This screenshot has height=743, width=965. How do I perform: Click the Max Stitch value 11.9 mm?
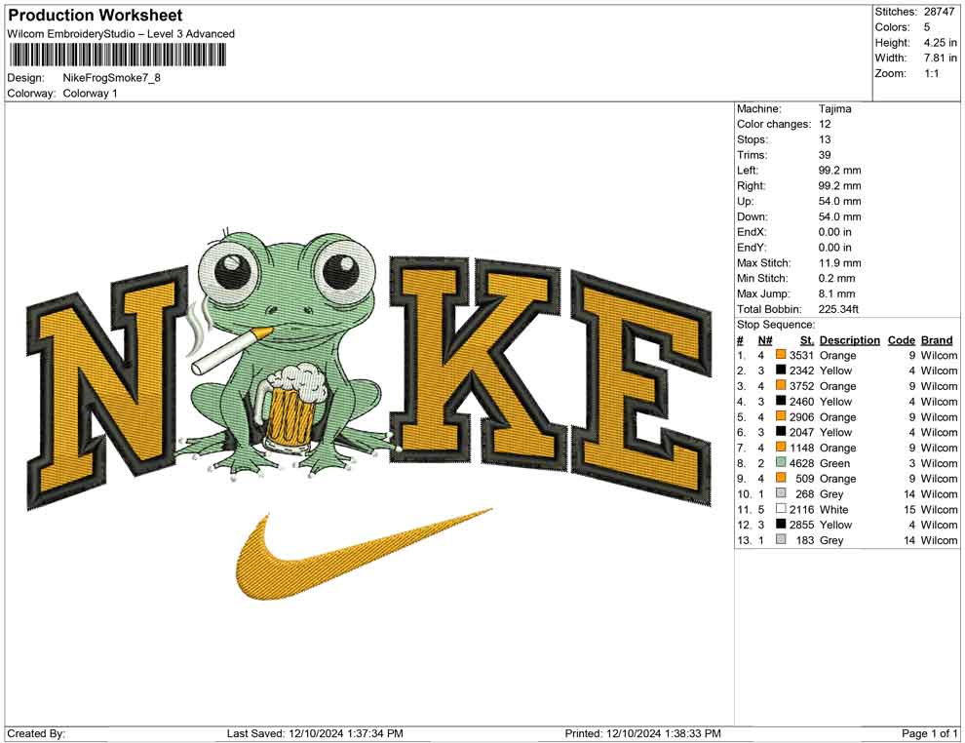tap(839, 263)
